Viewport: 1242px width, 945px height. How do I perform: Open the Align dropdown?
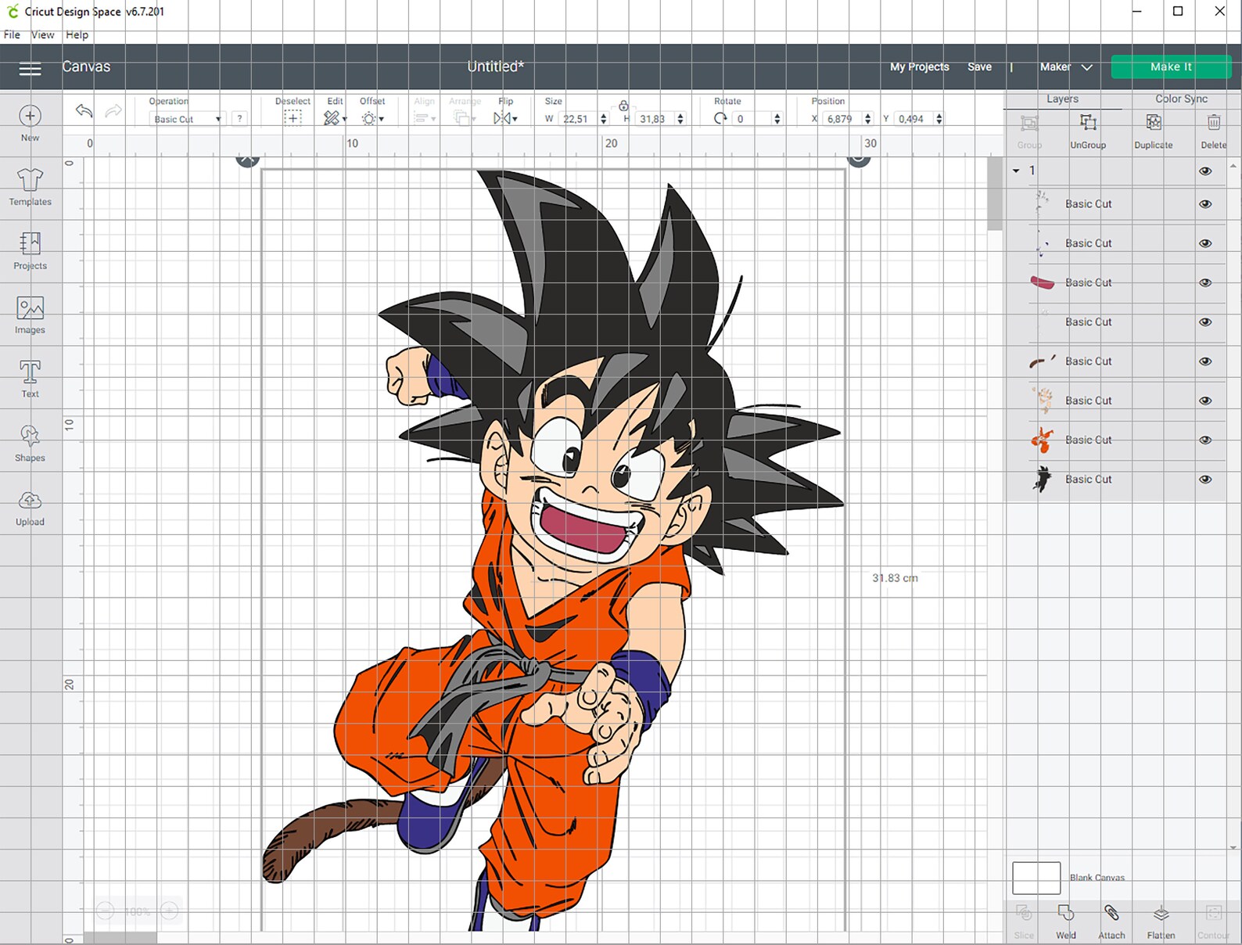[x=424, y=118]
